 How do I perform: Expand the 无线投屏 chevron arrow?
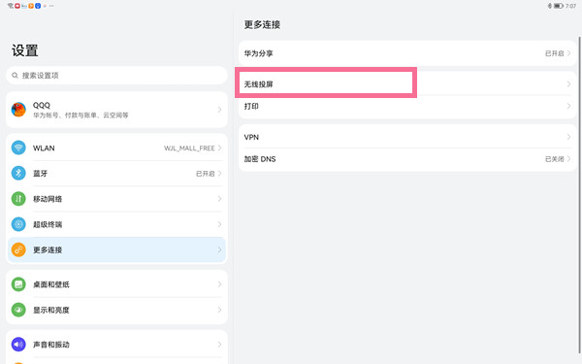click(x=568, y=84)
